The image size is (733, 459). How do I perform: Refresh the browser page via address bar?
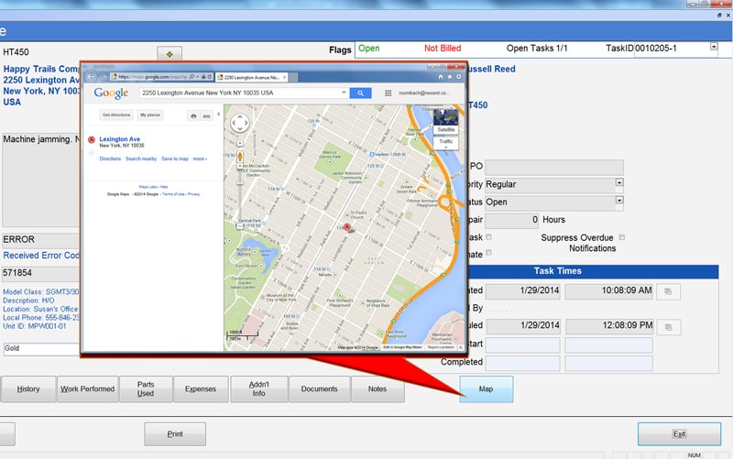click(210, 77)
